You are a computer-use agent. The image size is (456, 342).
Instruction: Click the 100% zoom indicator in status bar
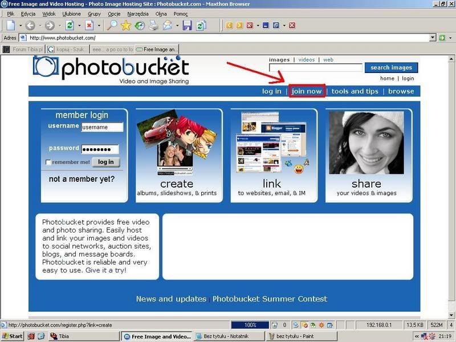[250, 325]
